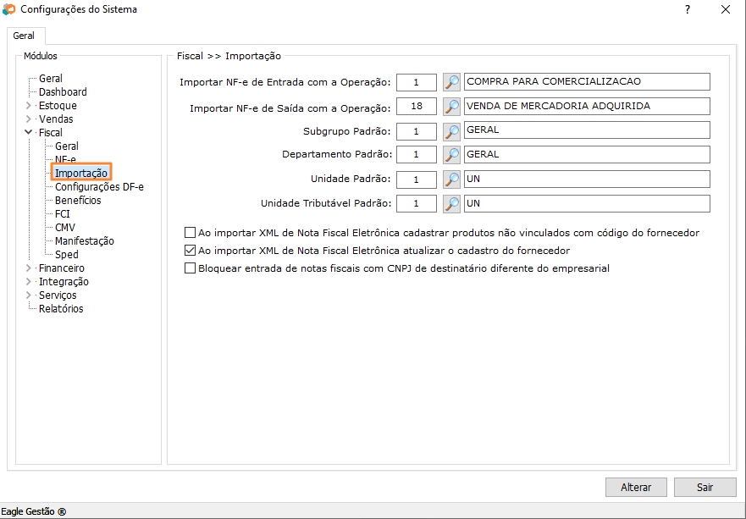This screenshot has width=746, height=519.
Task: Click Unidade Tributável UN description field
Action: pyautogui.click(x=587, y=203)
